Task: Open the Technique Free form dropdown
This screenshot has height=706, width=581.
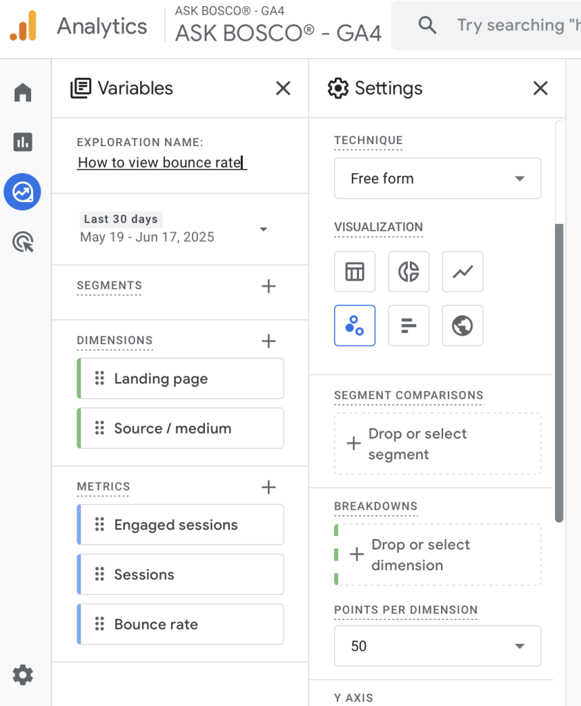Action: click(x=437, y=179)
